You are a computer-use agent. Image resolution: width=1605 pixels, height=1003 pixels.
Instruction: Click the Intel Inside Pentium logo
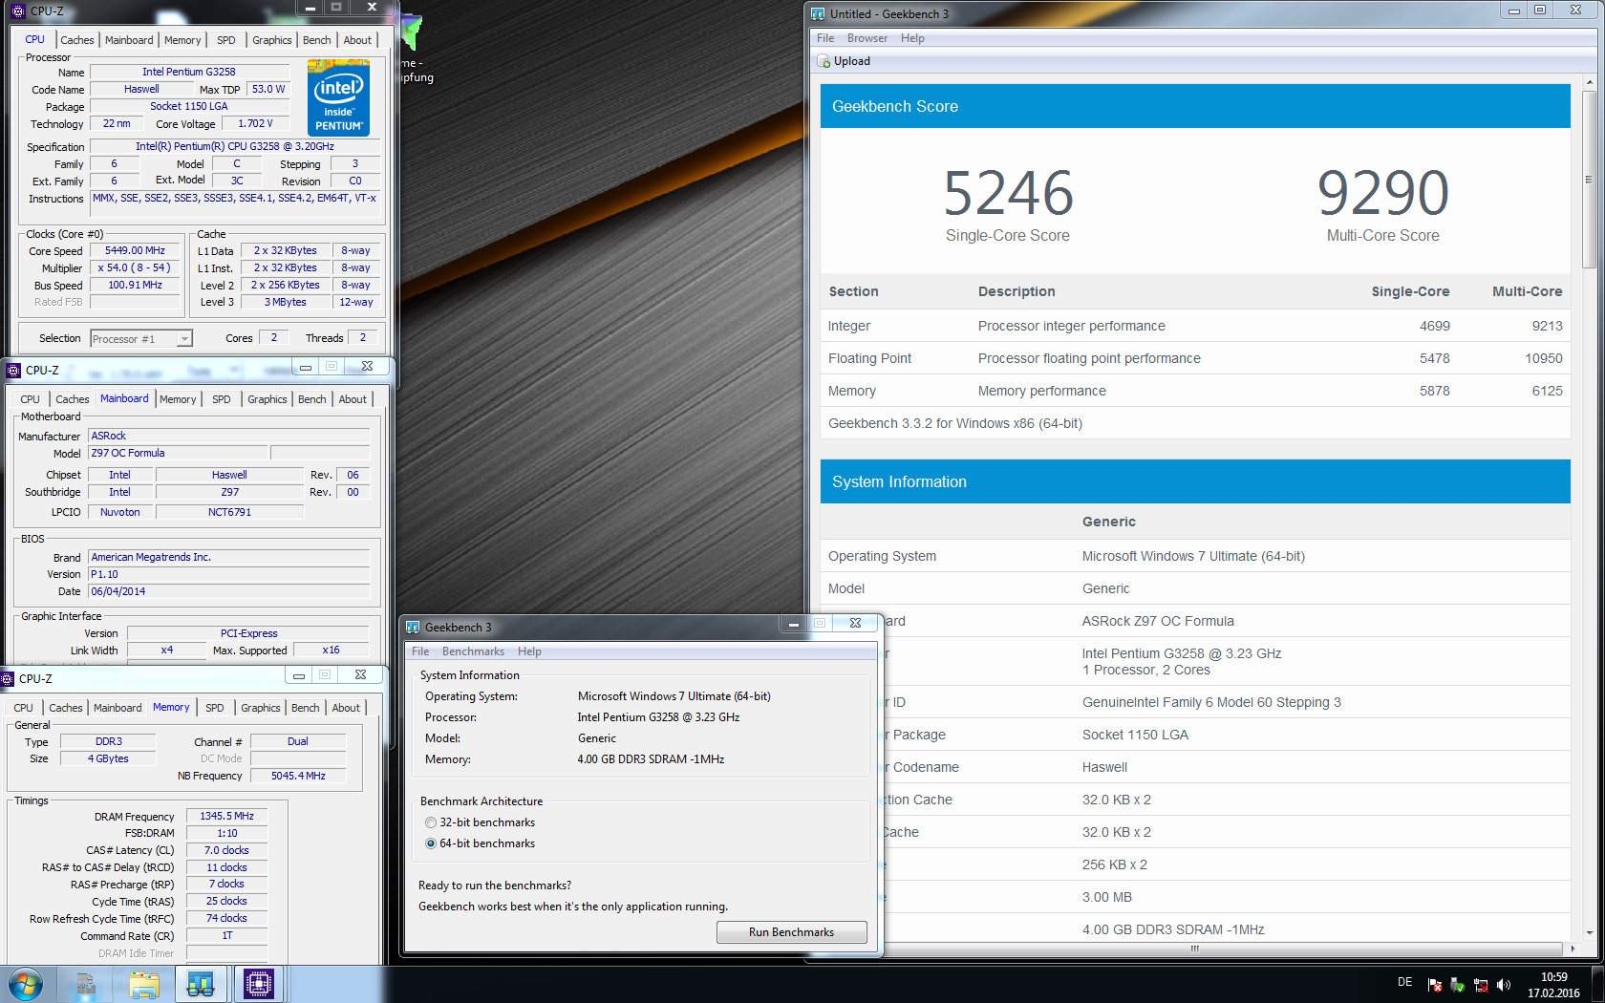338,97
